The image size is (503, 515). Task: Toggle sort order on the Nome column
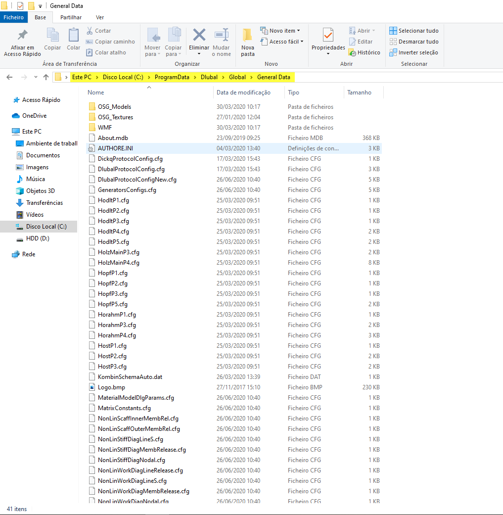[95, 93]
